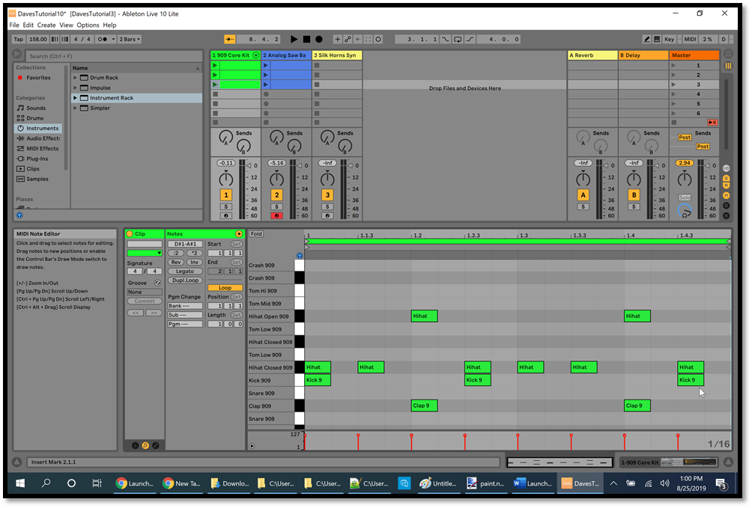Click the 158.00 tempo field

[x=37, y=40]
